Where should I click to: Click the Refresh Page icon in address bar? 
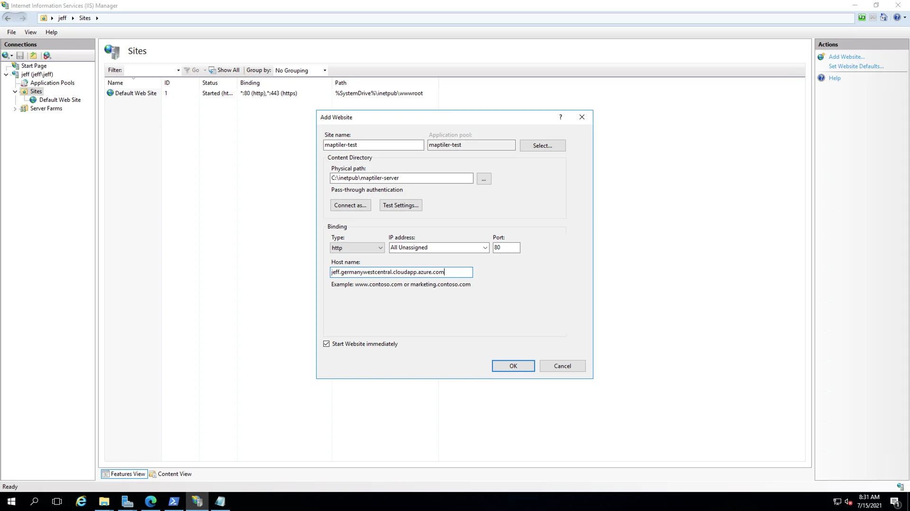pyautogui.click(x=862, y=18)
